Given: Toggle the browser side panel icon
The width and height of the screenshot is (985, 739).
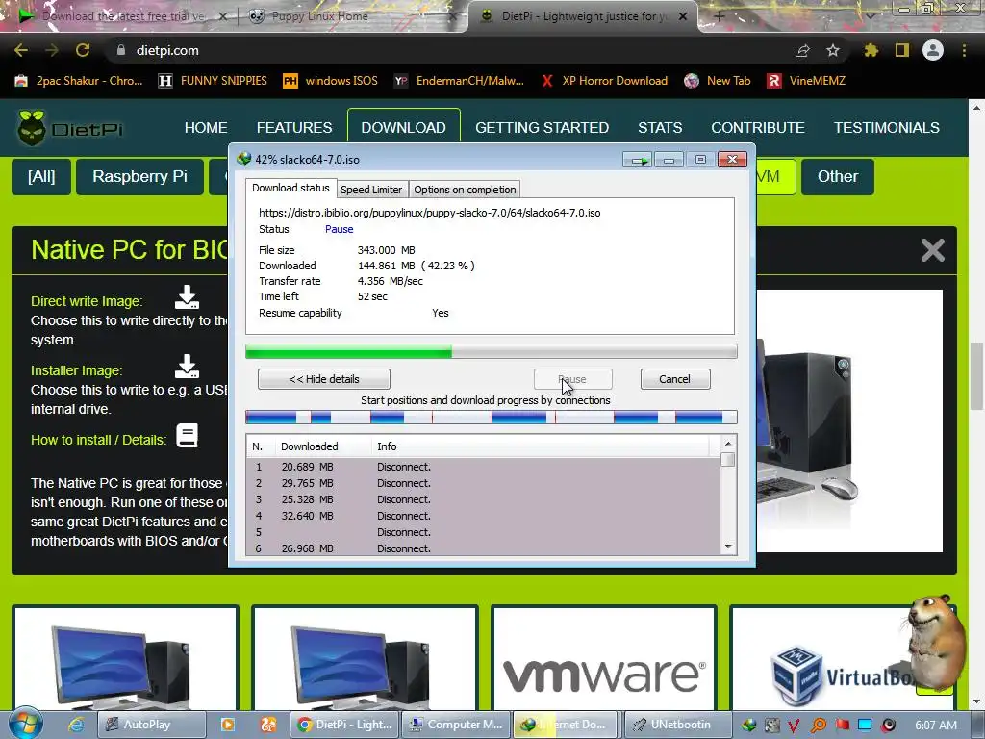Looking at the screenshot, I should tap(902, 50).
